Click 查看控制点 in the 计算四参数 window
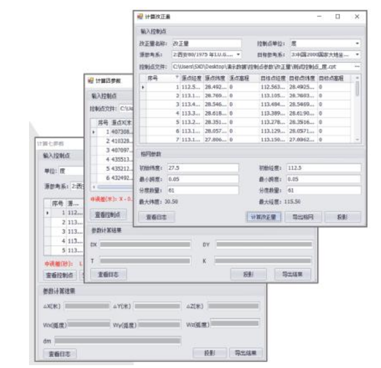Screen dimensions: 381x368 pyautogui.click(x=107, y=214)
